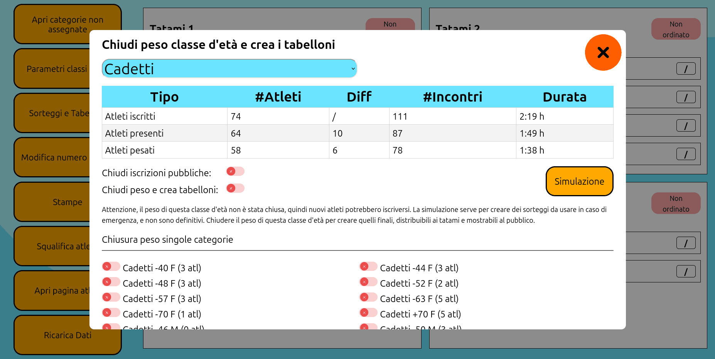Toggle the Cadetti -70 F category switch
The width and height of the screenshot is (715, 359).
coord(111,313)
